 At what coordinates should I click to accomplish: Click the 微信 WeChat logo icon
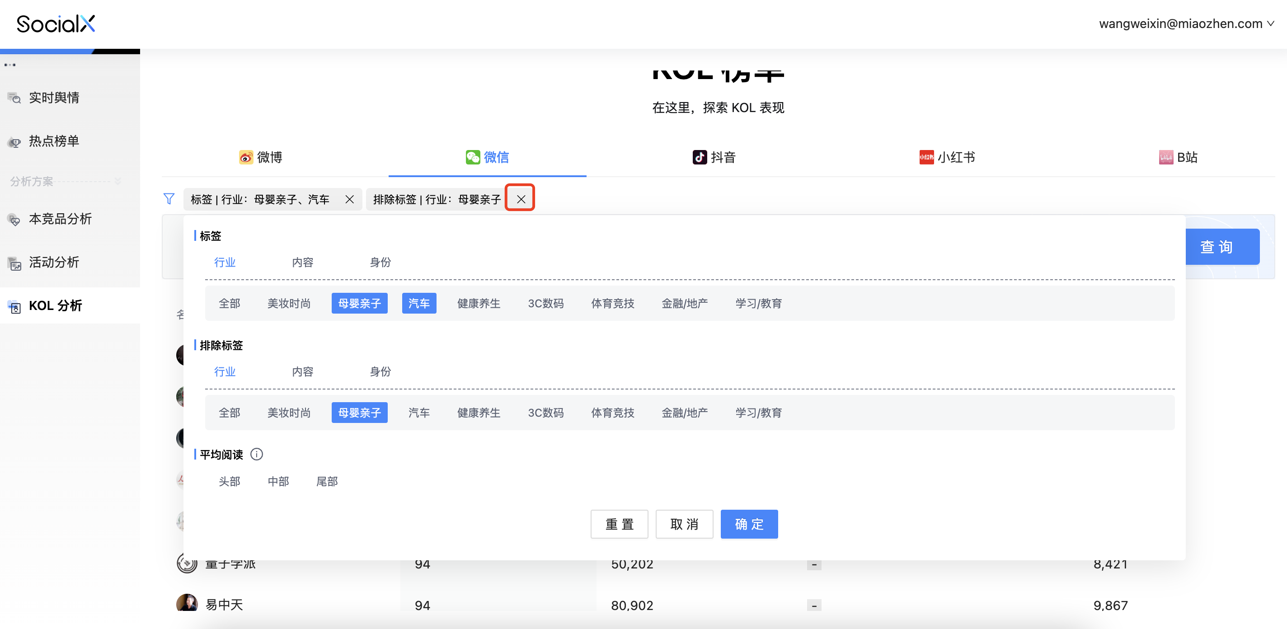pos(473,157)
